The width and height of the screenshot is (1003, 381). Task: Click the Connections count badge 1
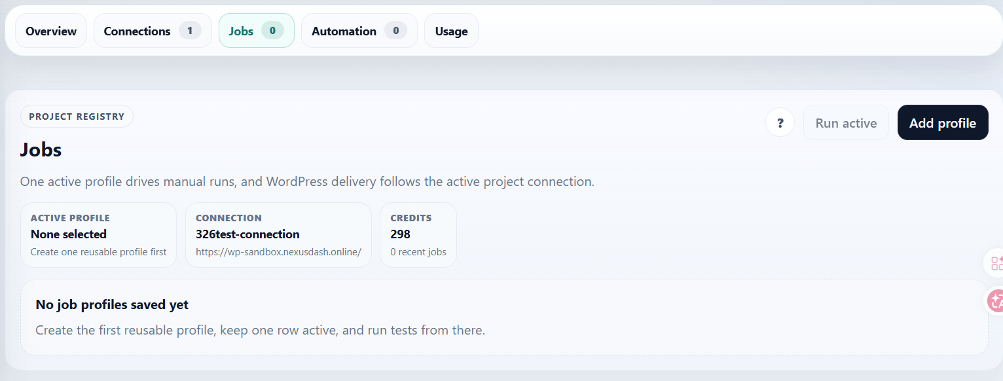click(190, 31)
